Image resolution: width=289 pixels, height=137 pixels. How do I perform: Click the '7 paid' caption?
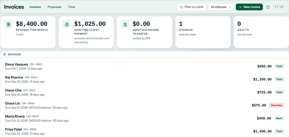[20, 34]
